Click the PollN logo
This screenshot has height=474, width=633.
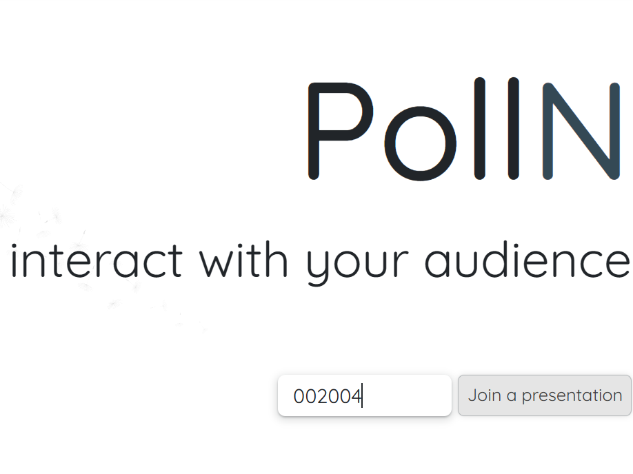point(462,131)
